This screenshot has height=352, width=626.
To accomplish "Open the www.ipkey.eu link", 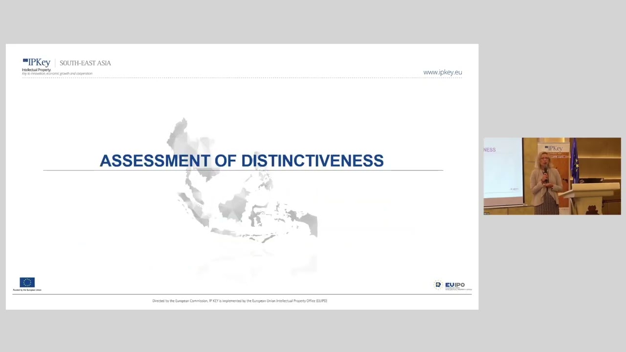I will [x=443, y=72].
